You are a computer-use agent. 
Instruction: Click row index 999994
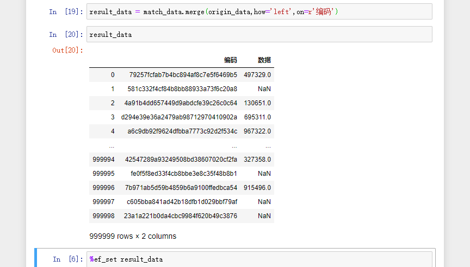(103, 160)
